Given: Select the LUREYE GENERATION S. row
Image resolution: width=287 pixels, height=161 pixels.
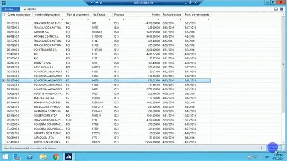Looking at the screenshot, I should pos(108,142).
